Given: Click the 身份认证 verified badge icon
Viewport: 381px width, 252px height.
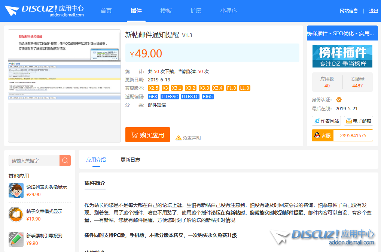Looking at the screenshot, I should tap(339, 99).
